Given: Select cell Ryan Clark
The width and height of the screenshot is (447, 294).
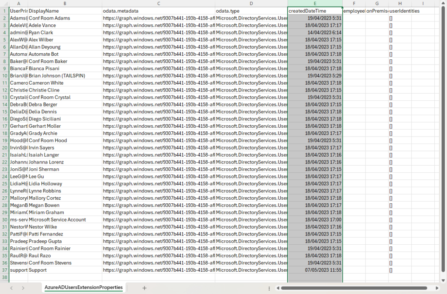Looking at the screenshot, I should (x=65, y=32).
